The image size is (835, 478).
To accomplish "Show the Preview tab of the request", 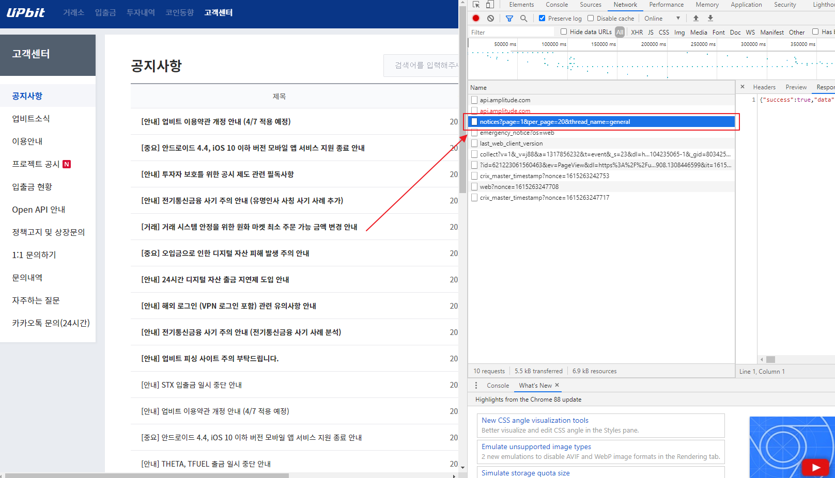I will click(796, 87).
